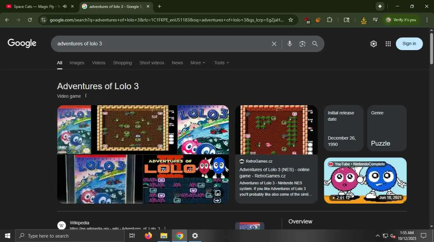Go to Google home via the logo
This screenshot has width=434, height=242.
[x=22, y=43]
